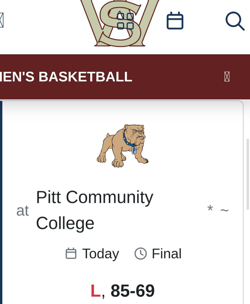Select the Men's Basketball header title

[x=66, y=77]
